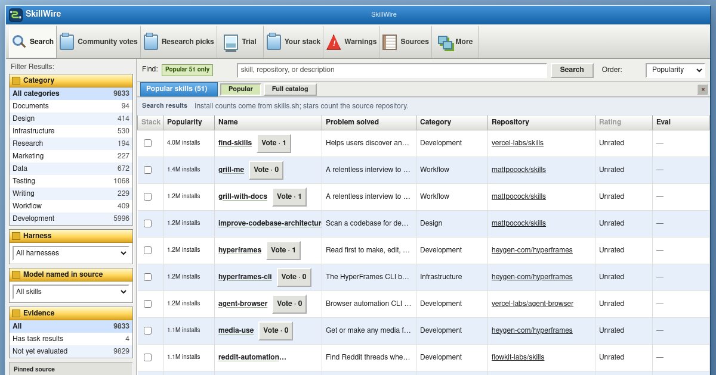Select Not yet evaluated evidence filter

71,351
